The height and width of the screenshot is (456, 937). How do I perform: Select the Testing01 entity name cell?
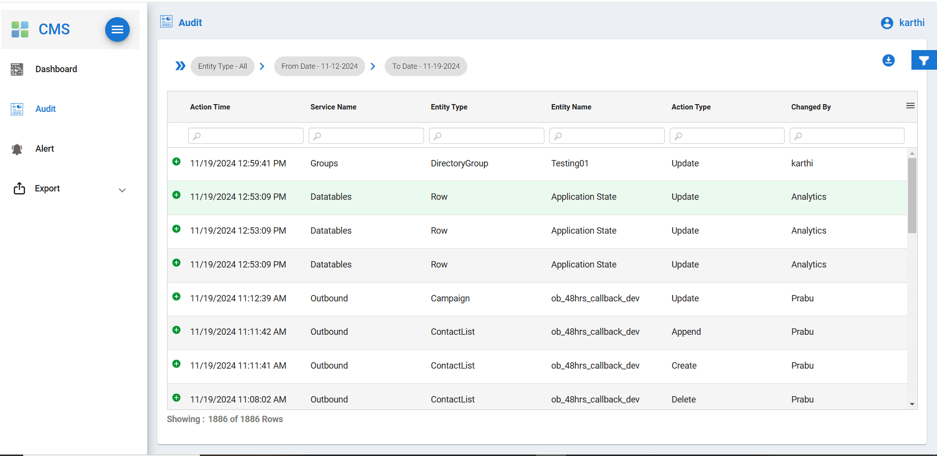[569, 163]
